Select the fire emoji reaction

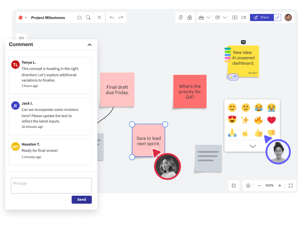point(258,120)
